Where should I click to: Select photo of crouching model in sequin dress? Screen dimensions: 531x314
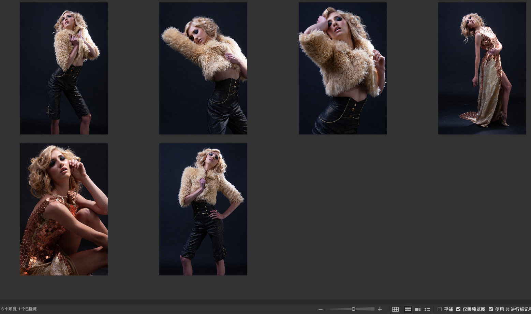[64, 209]
